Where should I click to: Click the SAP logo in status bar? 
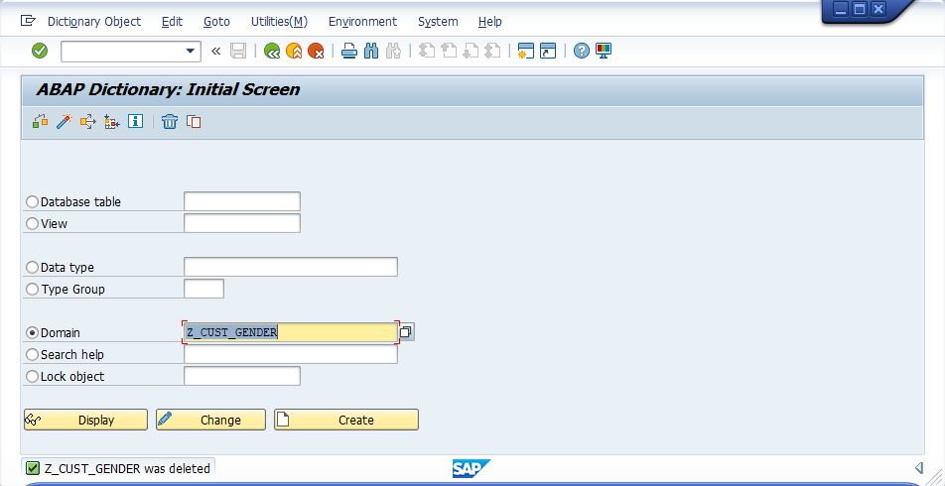coord(472,468)
